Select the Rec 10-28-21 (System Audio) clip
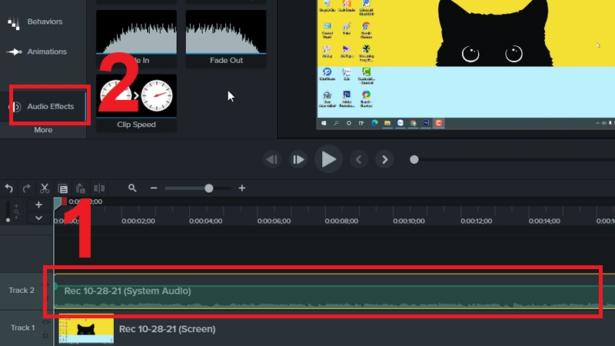The image size is (615, 346). point(334,291)
